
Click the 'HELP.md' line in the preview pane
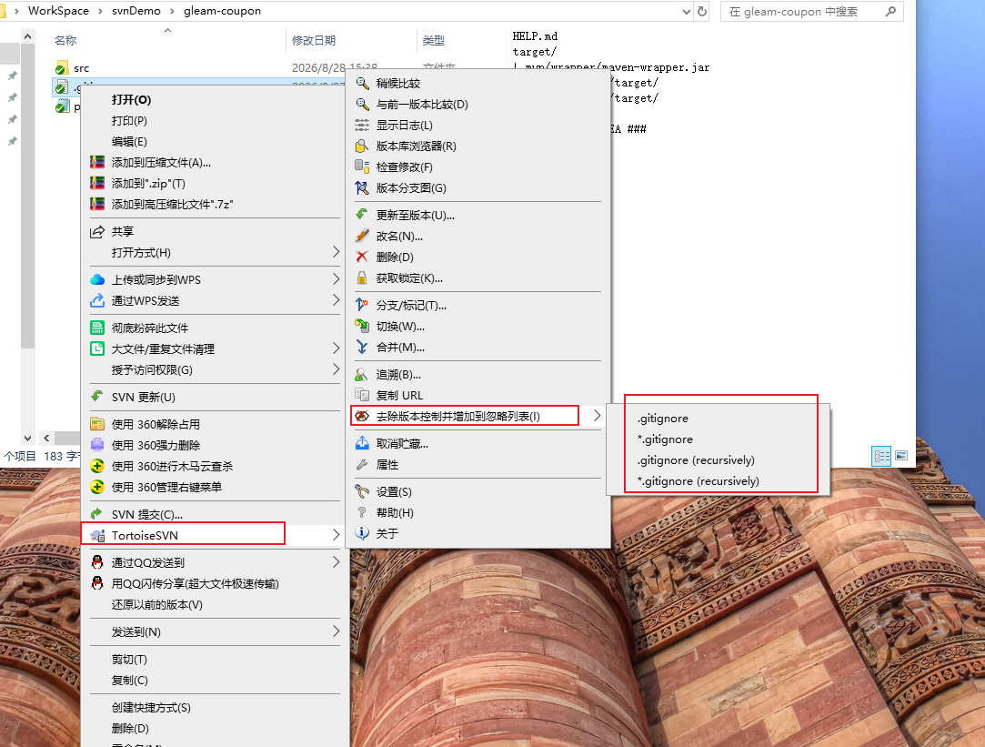pyautogui.click(x=535, y=36)
